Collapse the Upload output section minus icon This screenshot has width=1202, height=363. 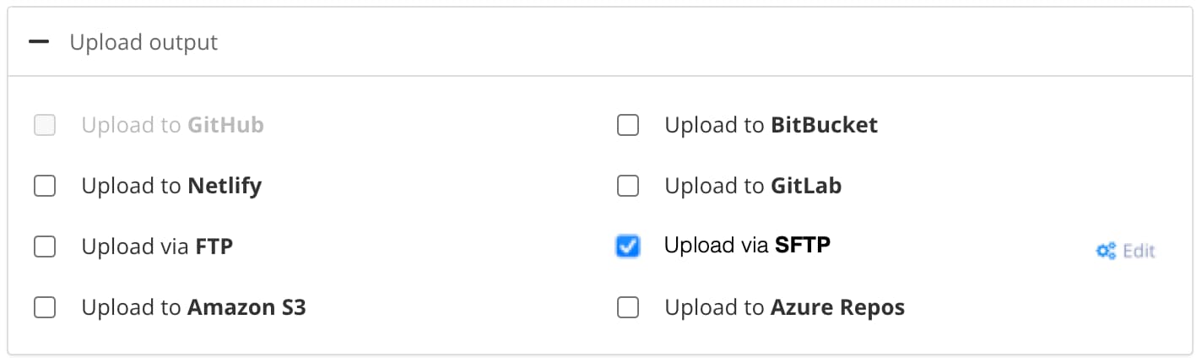[x=39, y=42]
